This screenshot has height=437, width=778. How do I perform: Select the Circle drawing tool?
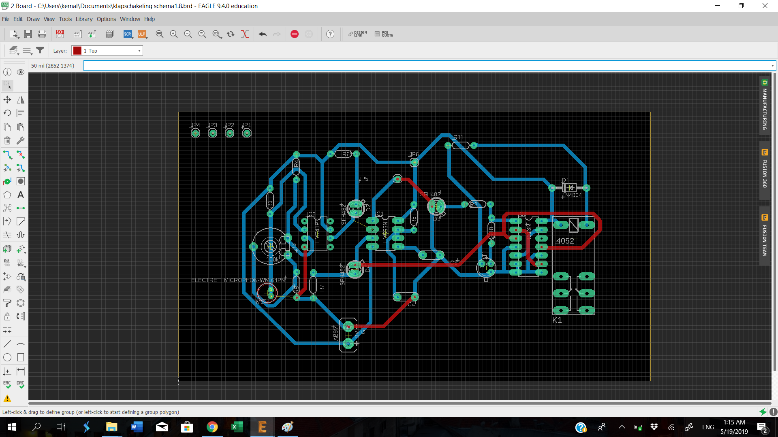(7, 357)
